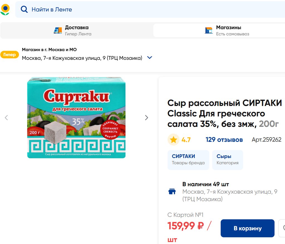
Task: Click the 4.7 rating value
Action: point(186,140)
